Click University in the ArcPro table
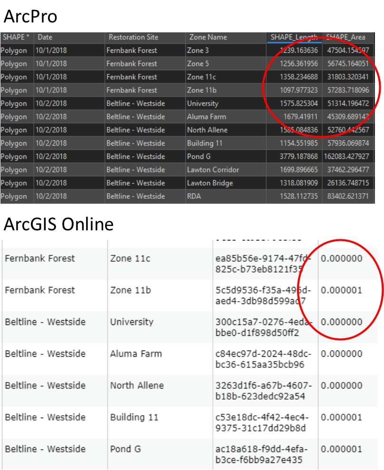 coord(203,103)
